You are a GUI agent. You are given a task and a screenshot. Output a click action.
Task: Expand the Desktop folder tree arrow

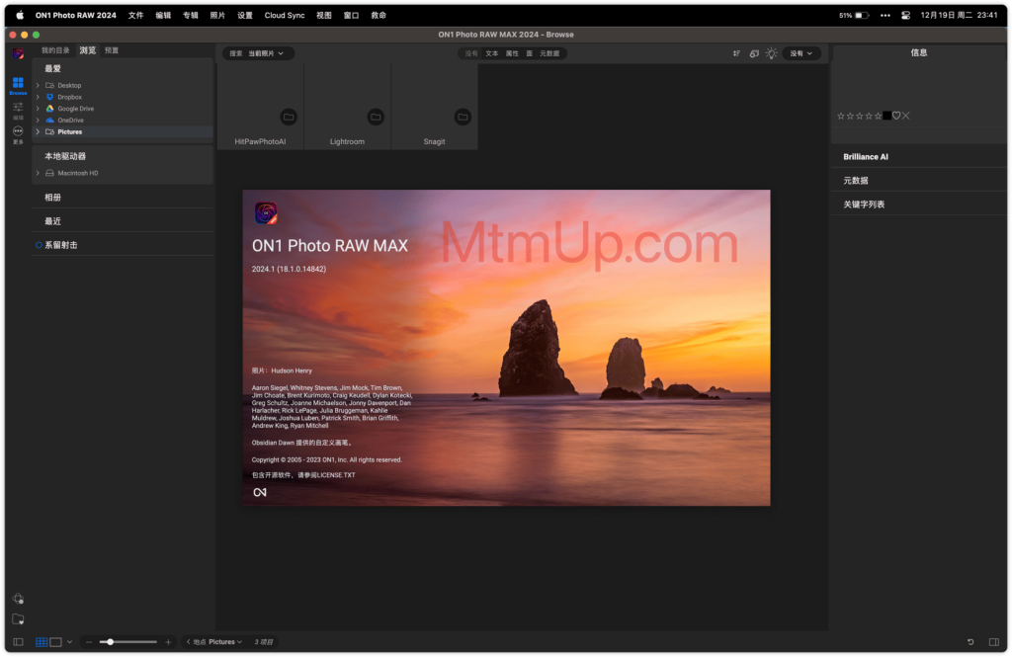point(38,86)
